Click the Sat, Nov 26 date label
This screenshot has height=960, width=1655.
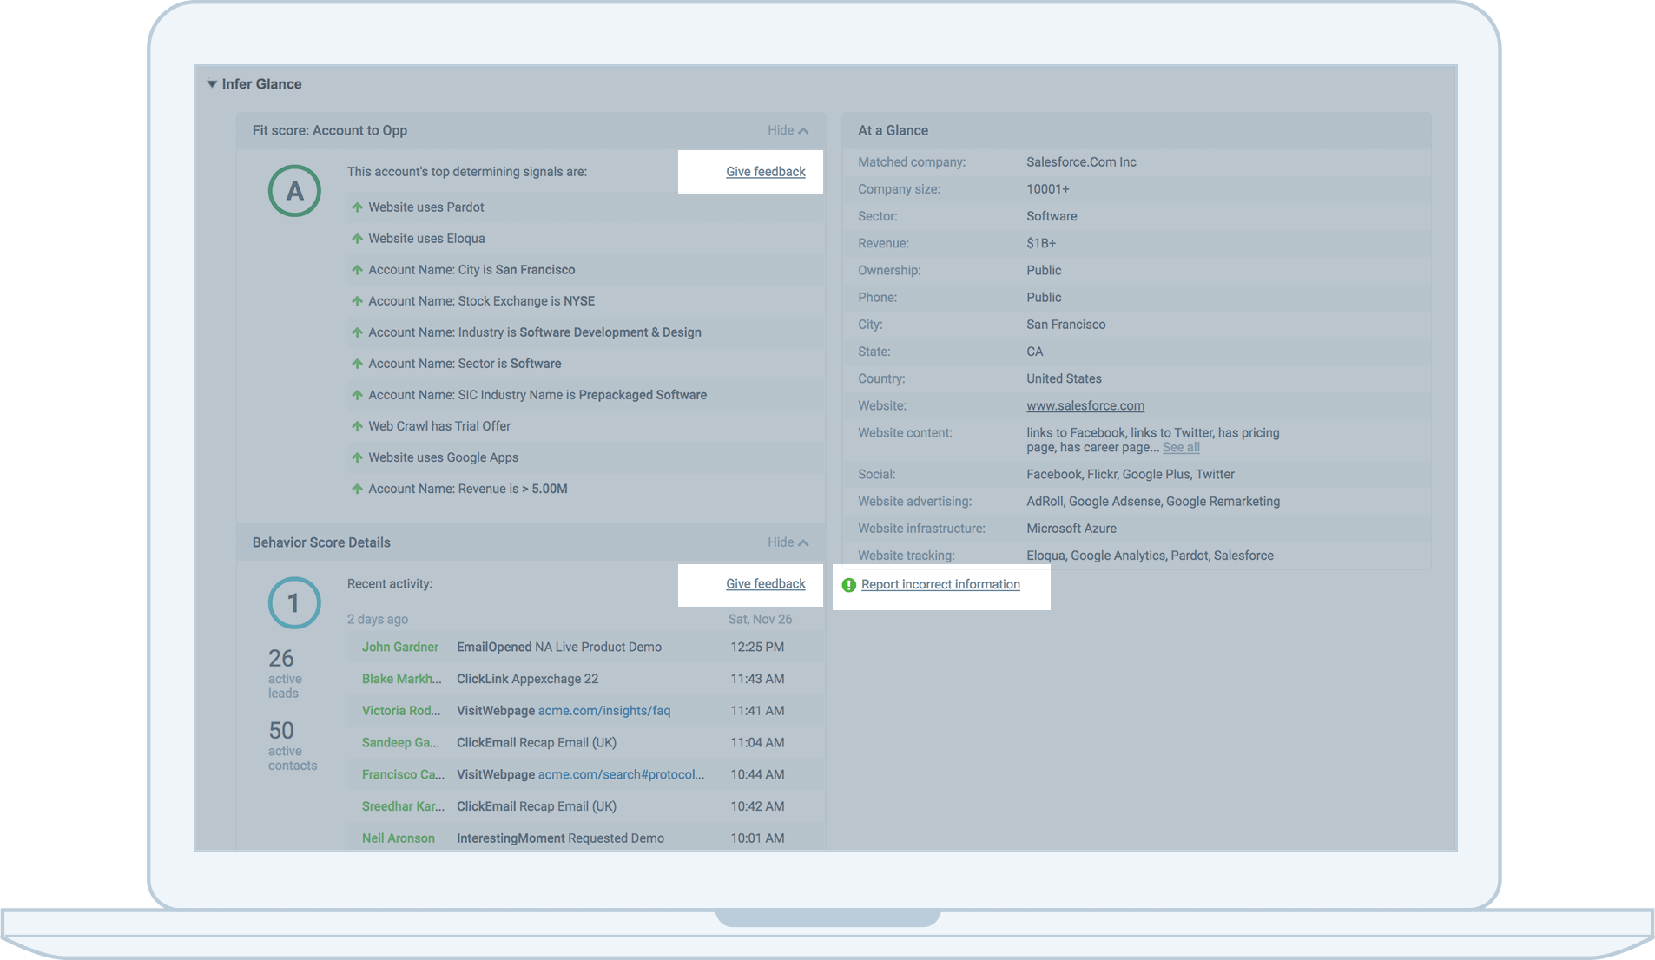click(x=761, y=620)
